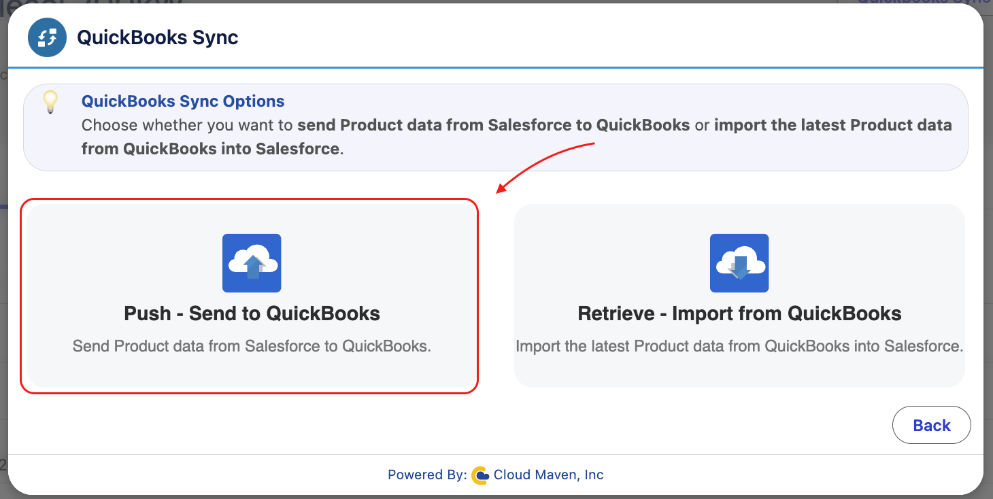The width and height of the screenshot is (993, 499).
Task: Click the Retrieve - Import from QuickBooks heading
Action: click(739, 313)
